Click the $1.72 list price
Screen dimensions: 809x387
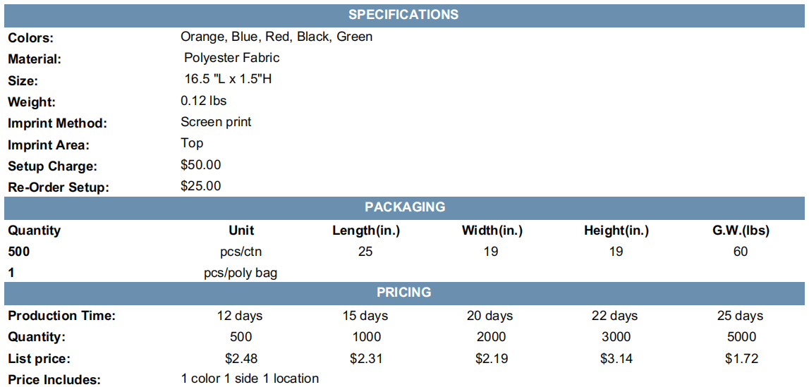point(741,358)
